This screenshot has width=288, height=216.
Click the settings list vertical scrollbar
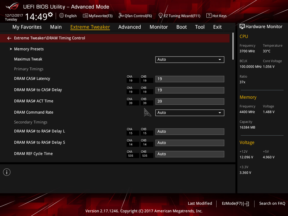[x=233, y=46]
